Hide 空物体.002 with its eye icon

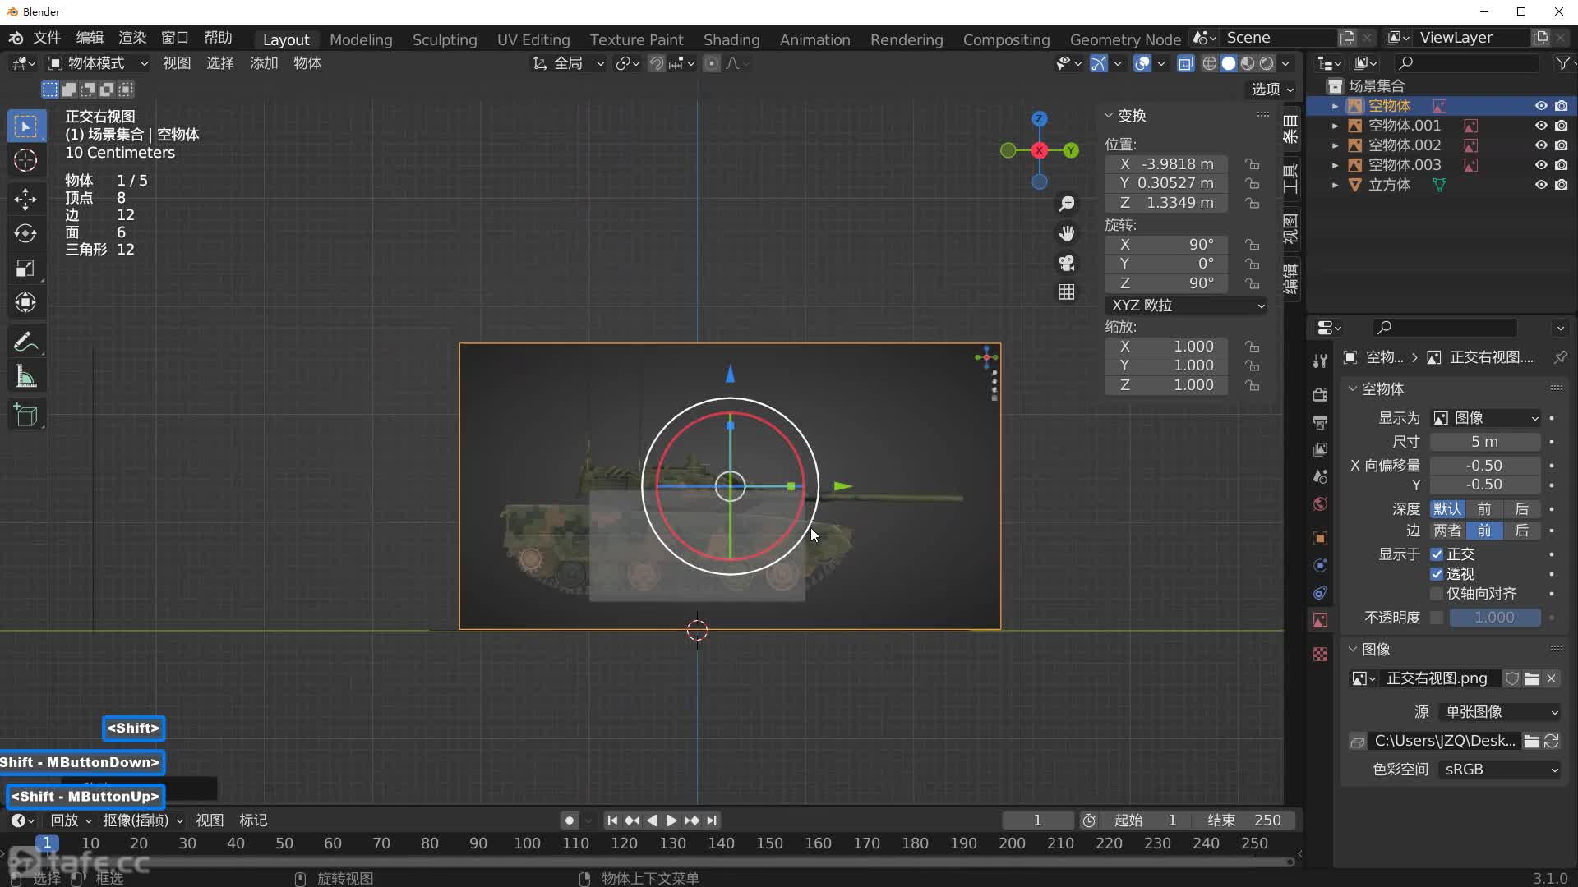(x=1541, y=145)
